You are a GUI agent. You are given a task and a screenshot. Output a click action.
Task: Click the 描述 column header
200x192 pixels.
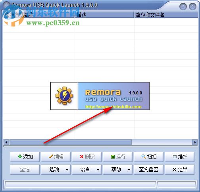(104, 15)
